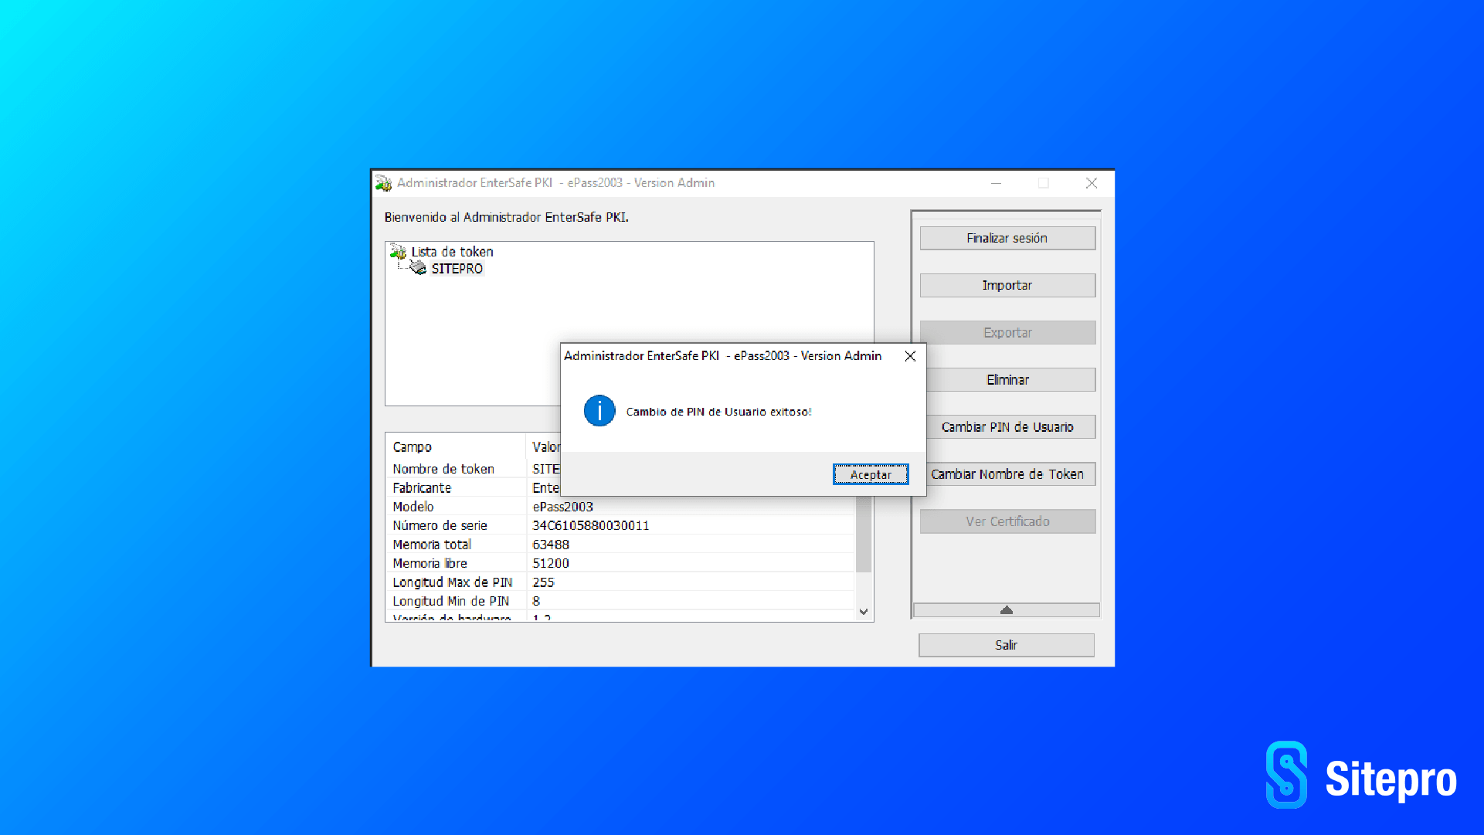The width and height of the screenshot is (1484, 835).
Task: Select the Modelo value ePass2003
Action: [x=563, y=507]
